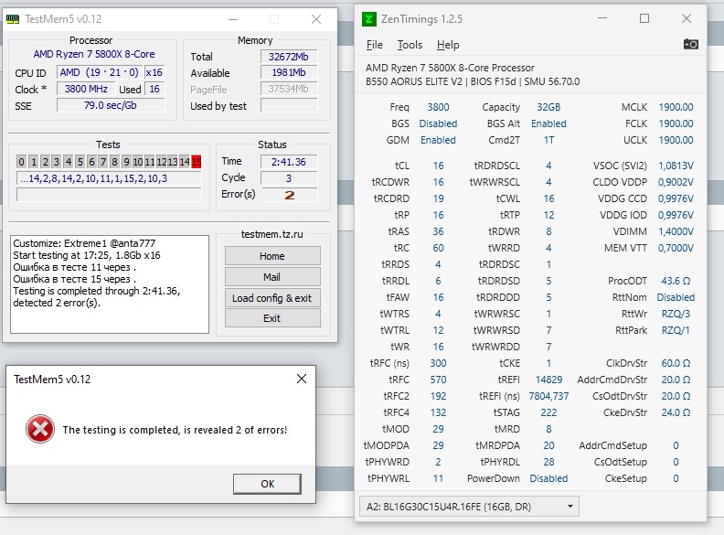Click the AMD Ryzen 7 5800X 8-Core text
The image size is (724, 535).
pos(94,54)
